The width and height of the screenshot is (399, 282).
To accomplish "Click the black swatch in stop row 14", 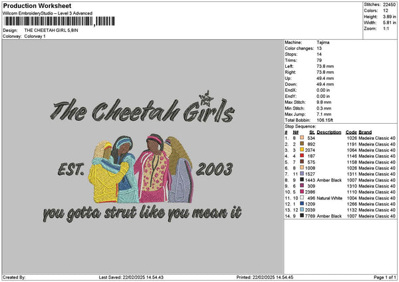I will point(302,215).
